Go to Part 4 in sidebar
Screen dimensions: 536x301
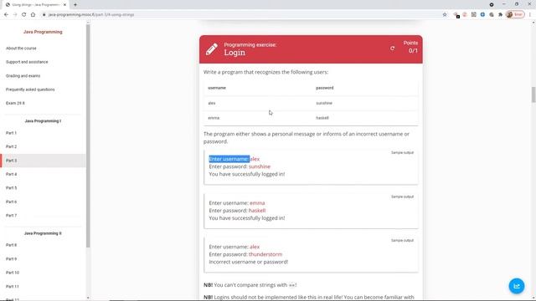pos(11,175)
